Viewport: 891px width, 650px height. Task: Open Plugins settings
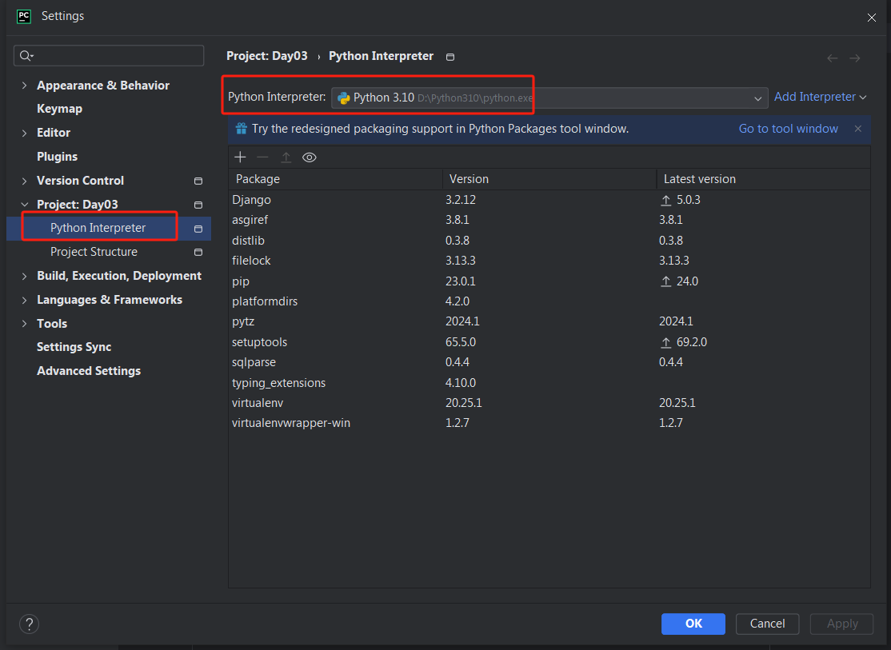coord(57,157)
